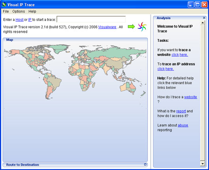Click the Analysis scrollbar down arrow
Screen dimensions: 209x170
202,164
